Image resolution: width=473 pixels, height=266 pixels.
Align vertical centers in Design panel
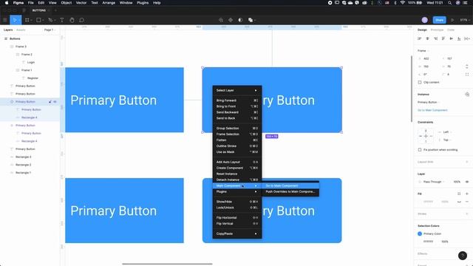click(x=452, y=38)
